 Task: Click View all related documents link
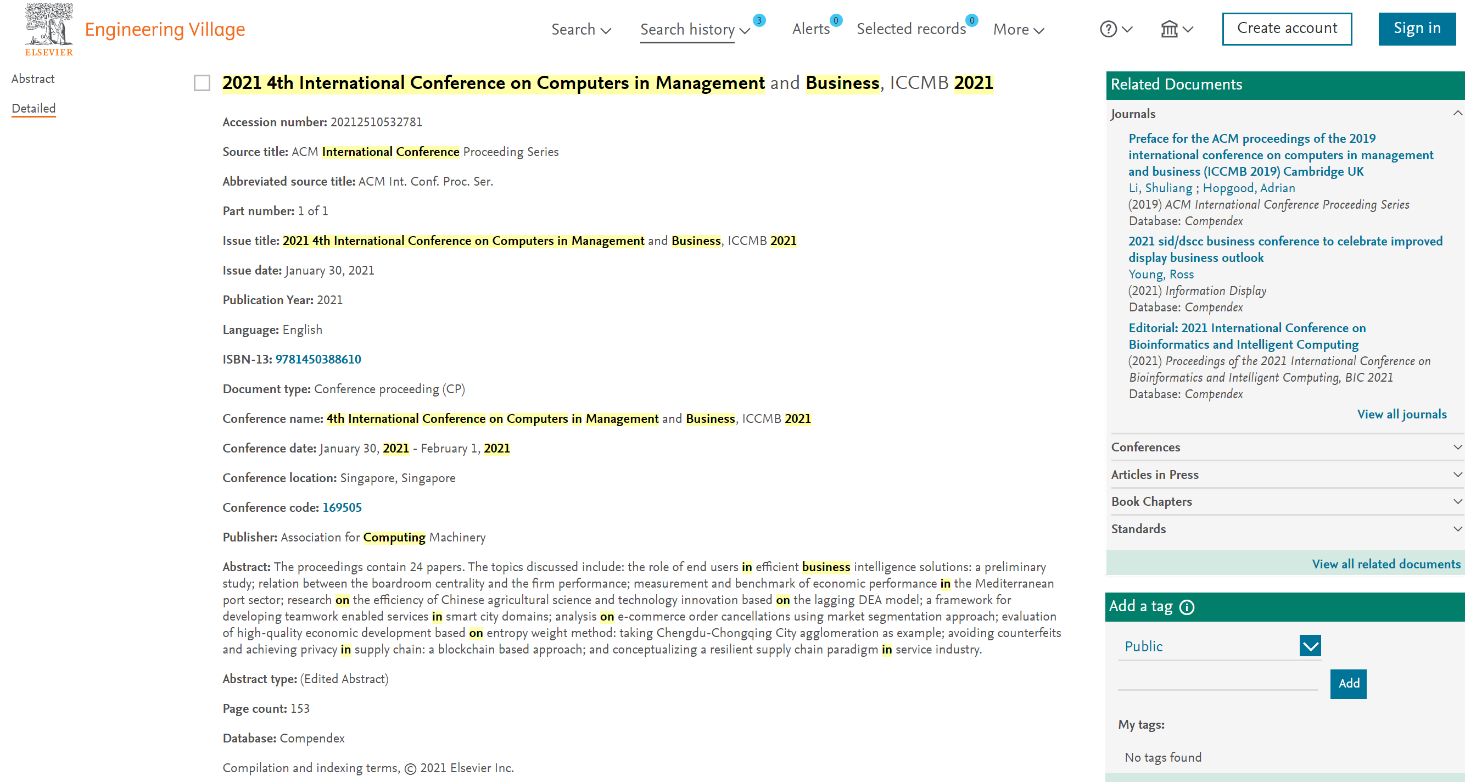[1386, 564]
